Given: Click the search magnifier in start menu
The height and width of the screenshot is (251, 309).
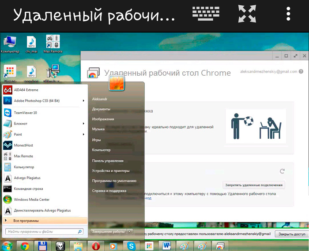Looking at the screenshot, I should pos(80,232).
